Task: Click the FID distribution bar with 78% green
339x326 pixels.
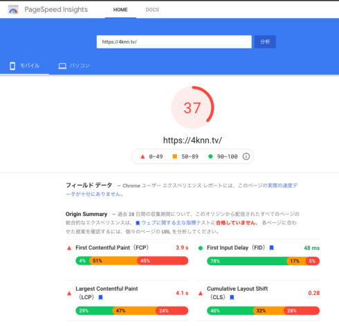Action: click(263, 261)
